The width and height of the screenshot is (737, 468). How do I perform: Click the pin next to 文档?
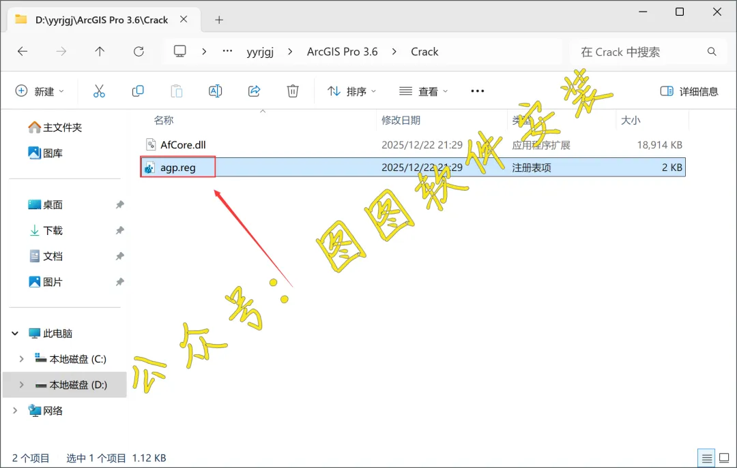coord(120,256)
